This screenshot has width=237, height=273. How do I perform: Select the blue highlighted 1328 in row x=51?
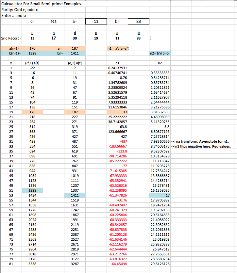click(x=32, y=190)
